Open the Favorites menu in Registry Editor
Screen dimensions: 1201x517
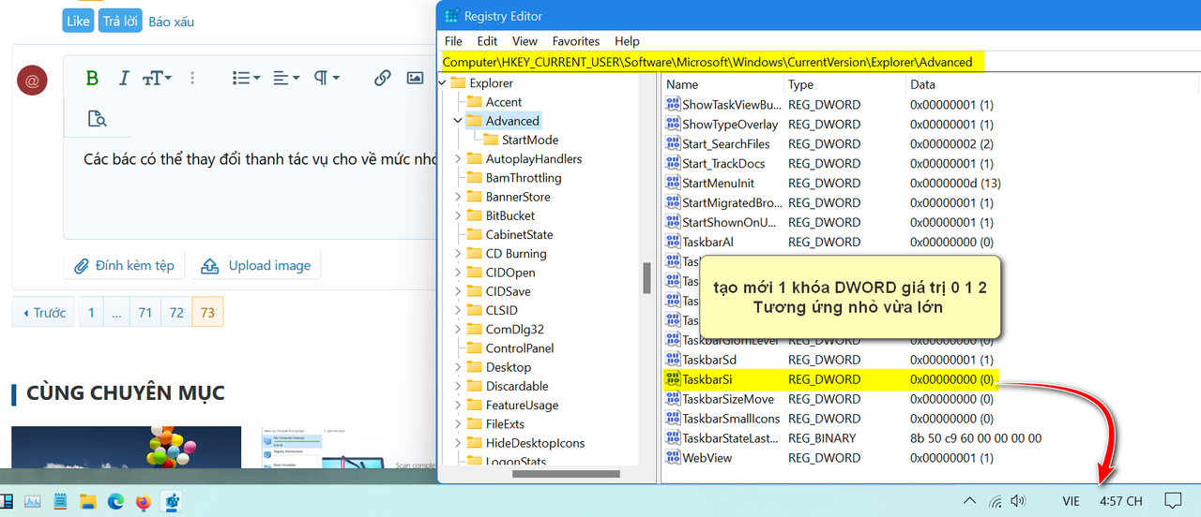pos(576,41)
